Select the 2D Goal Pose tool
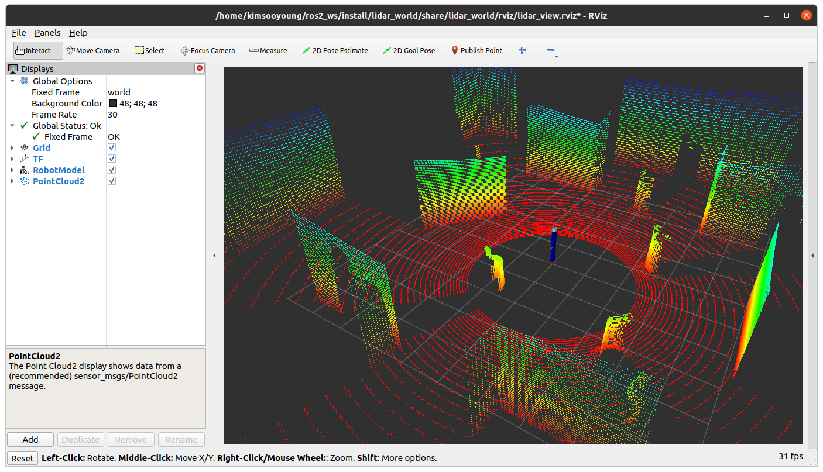The height and width of the screenshot is (472, 823). tap(409, 50)
